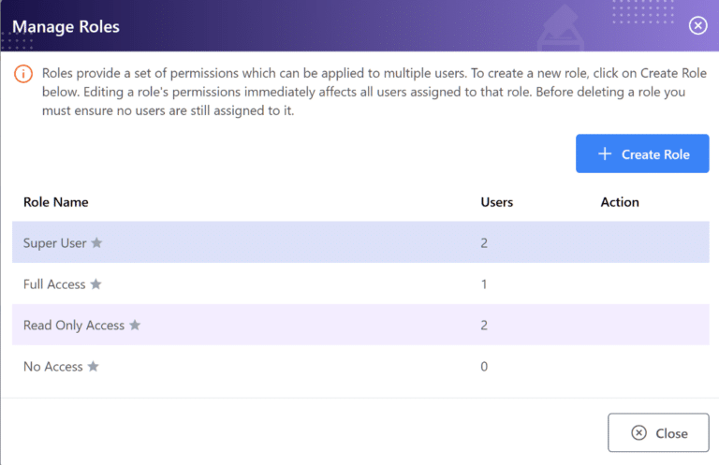Click the user count for Super User
Screen dimensions: 719x465
tap(484, 243)
